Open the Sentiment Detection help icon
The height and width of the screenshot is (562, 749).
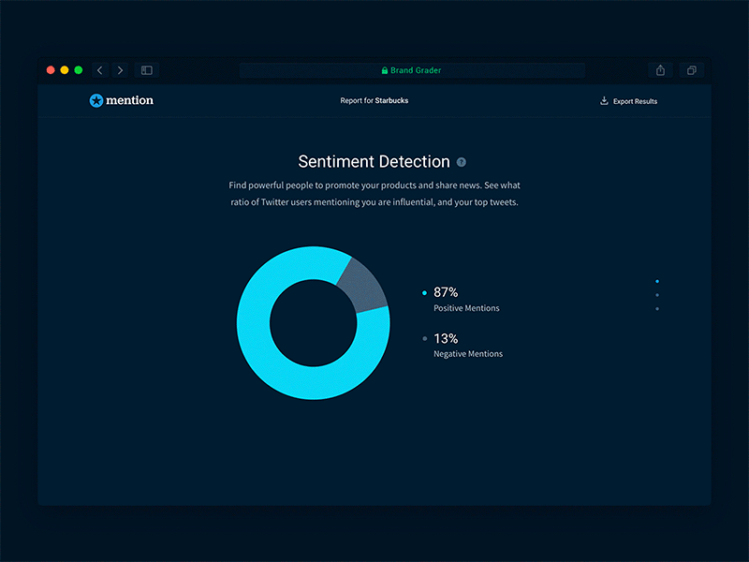click(x=460, y=161)
